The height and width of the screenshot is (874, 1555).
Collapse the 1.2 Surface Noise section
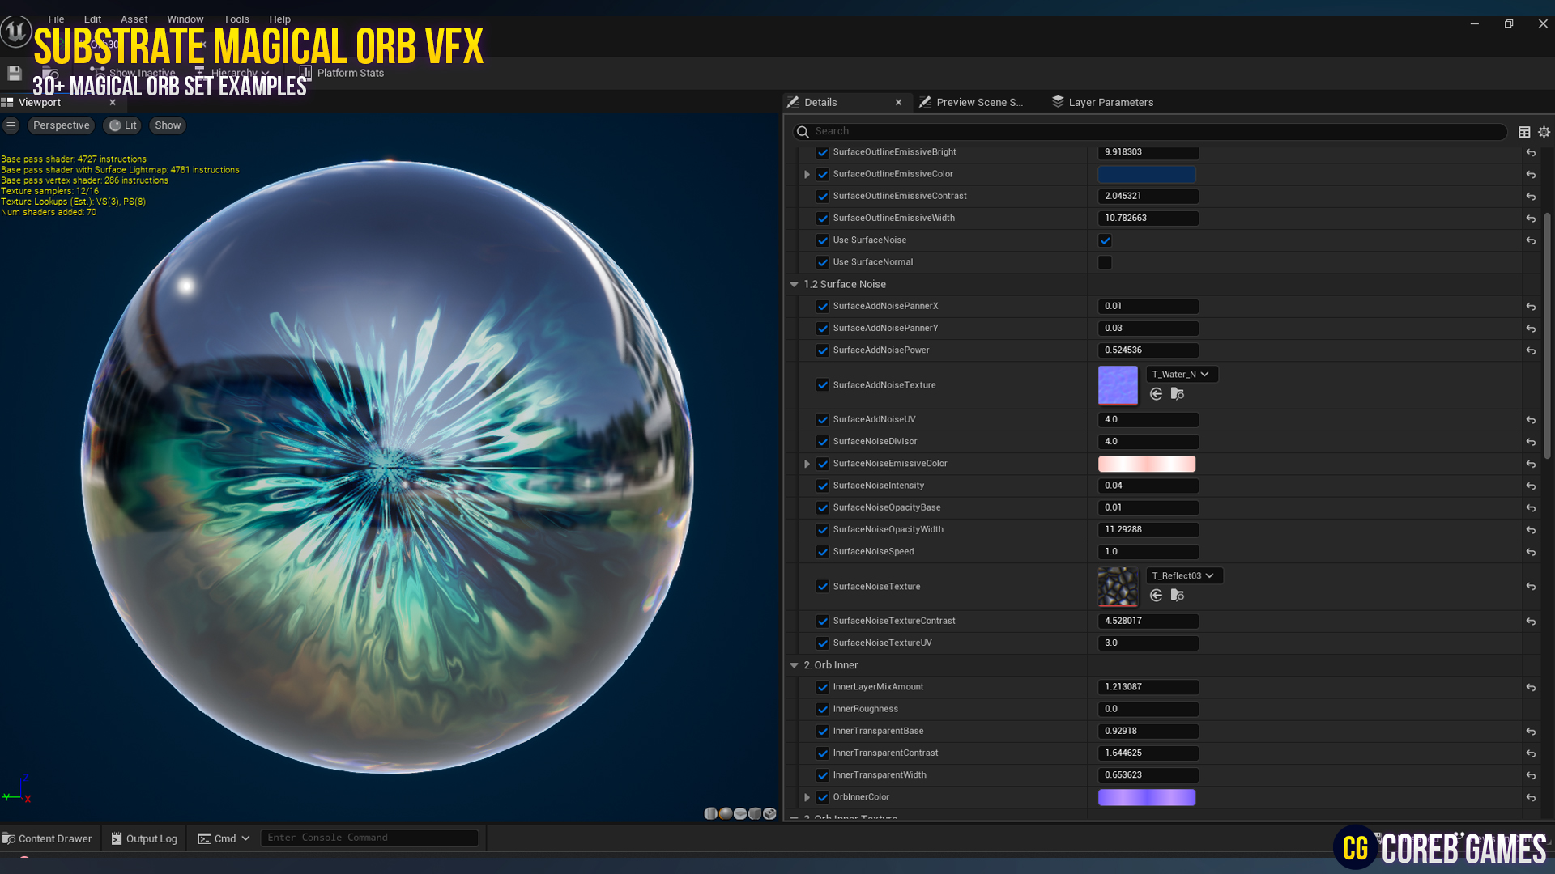[795, 284]
